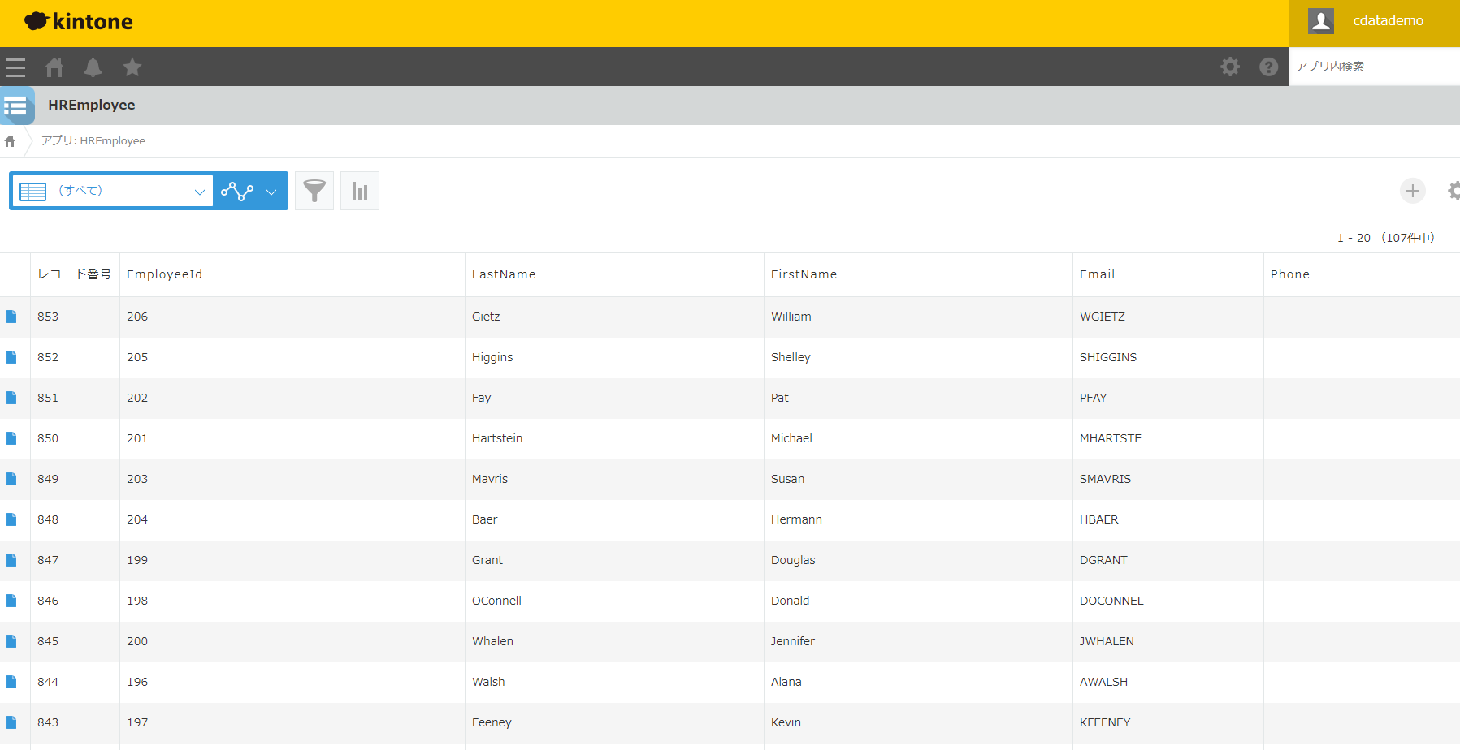1460x750 pixels.
Task: Add a new record with the plus icon
Action: 1413,191
